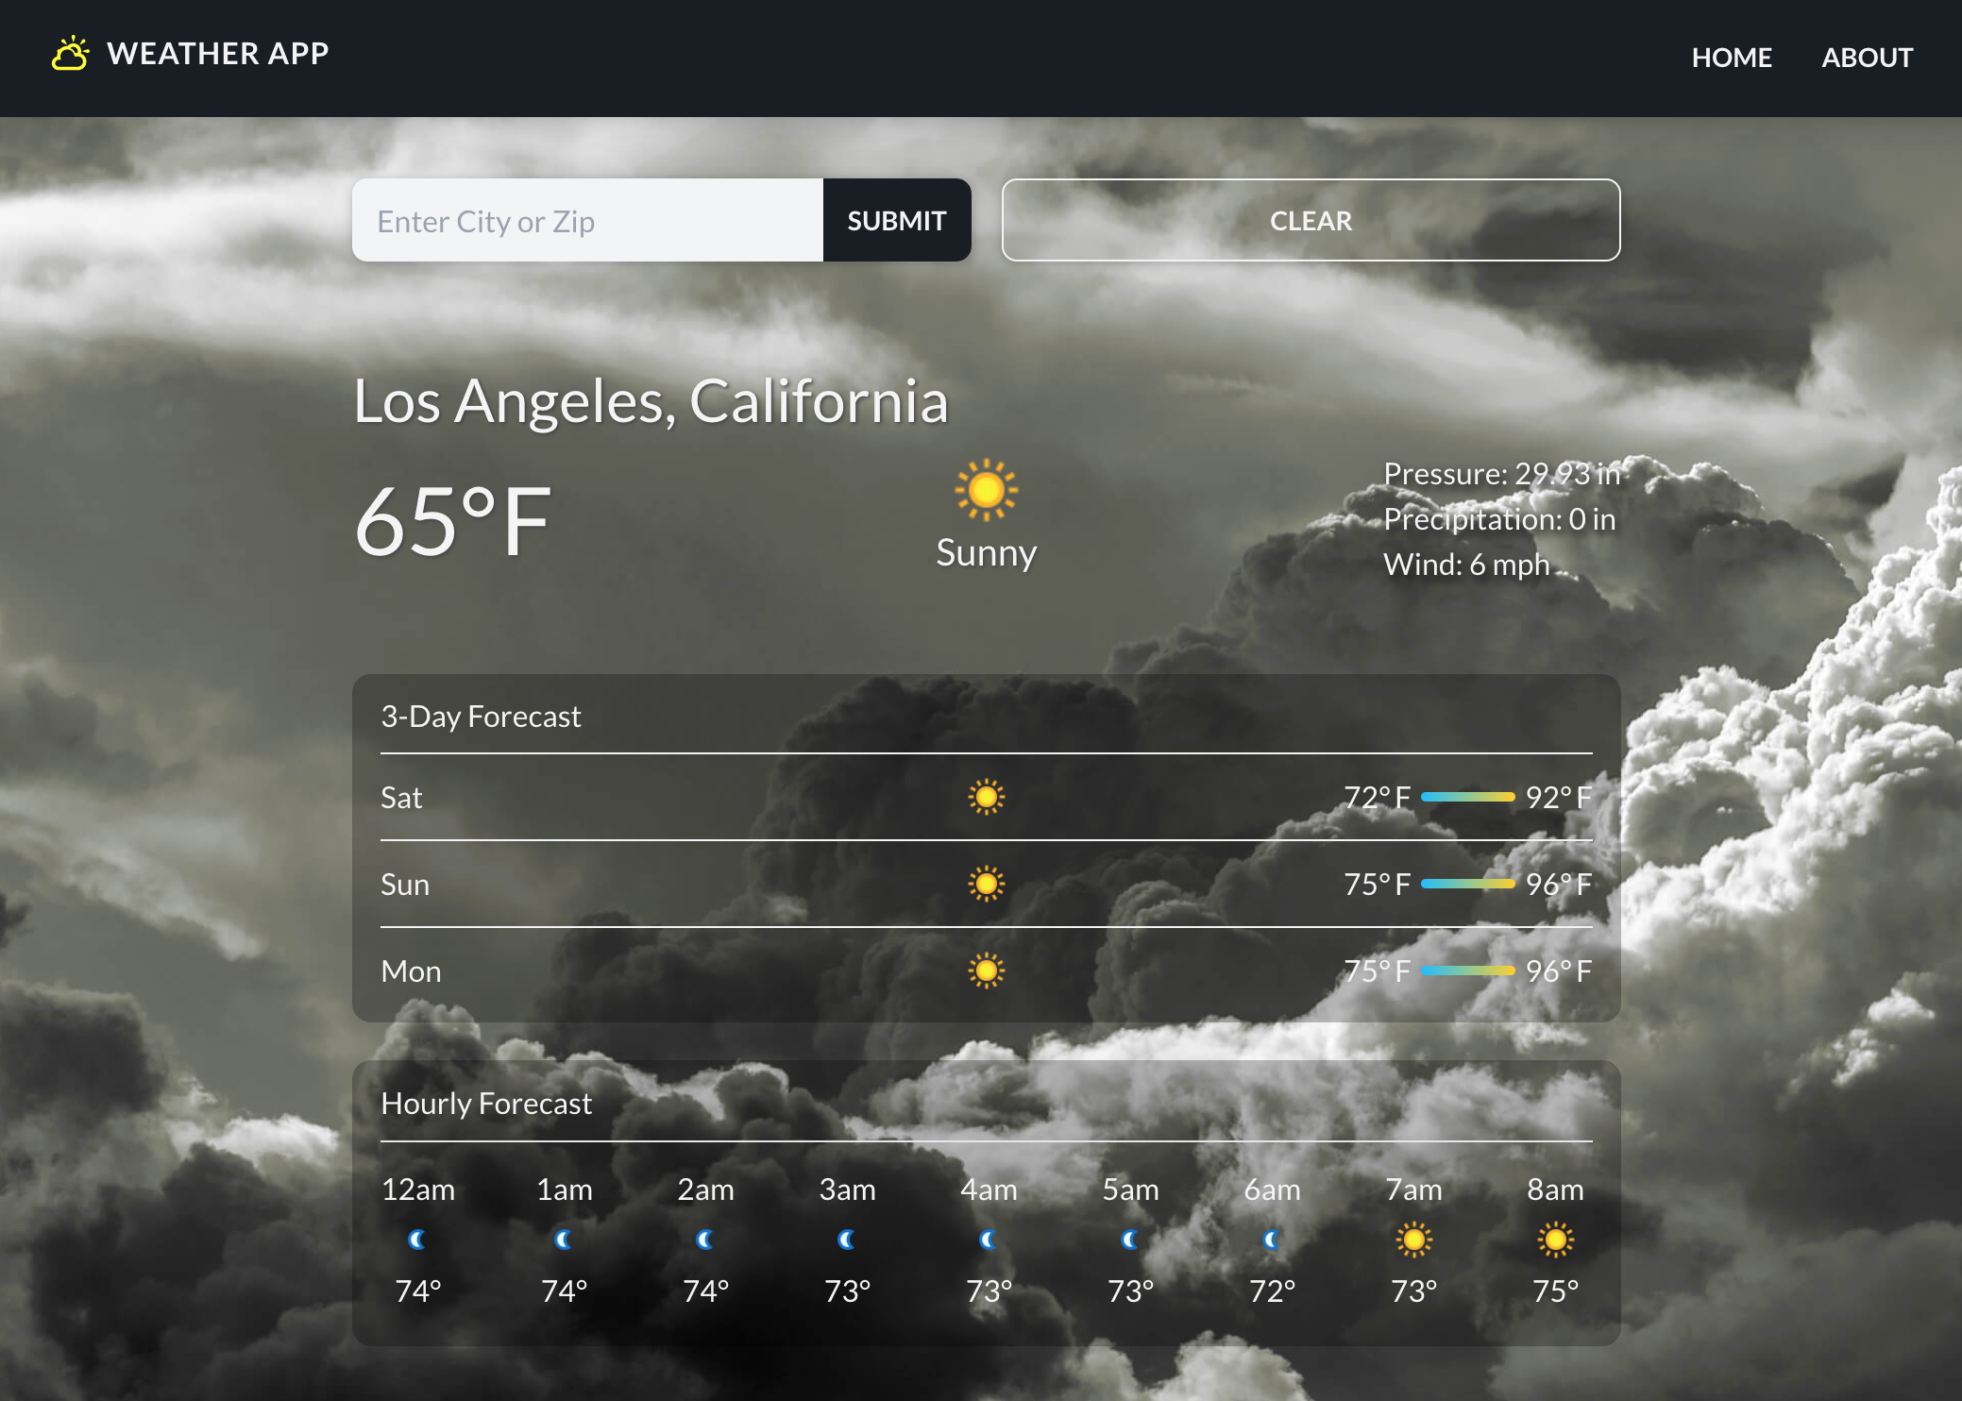1962x1401 pixels.
Task: Click the 6am hour label
Action: (1272, 1190)
